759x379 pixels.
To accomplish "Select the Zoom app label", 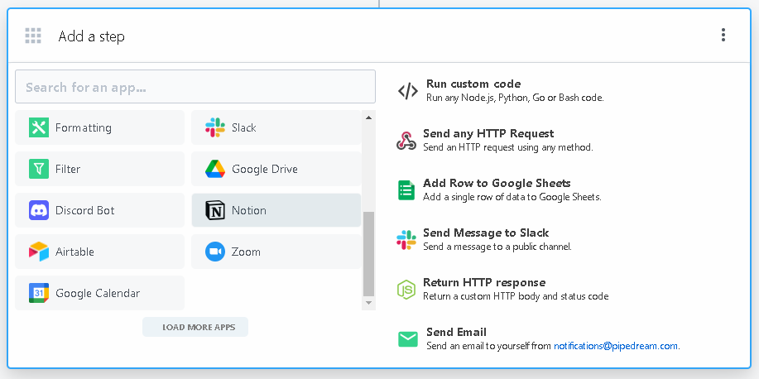I will tap(246, 252).
